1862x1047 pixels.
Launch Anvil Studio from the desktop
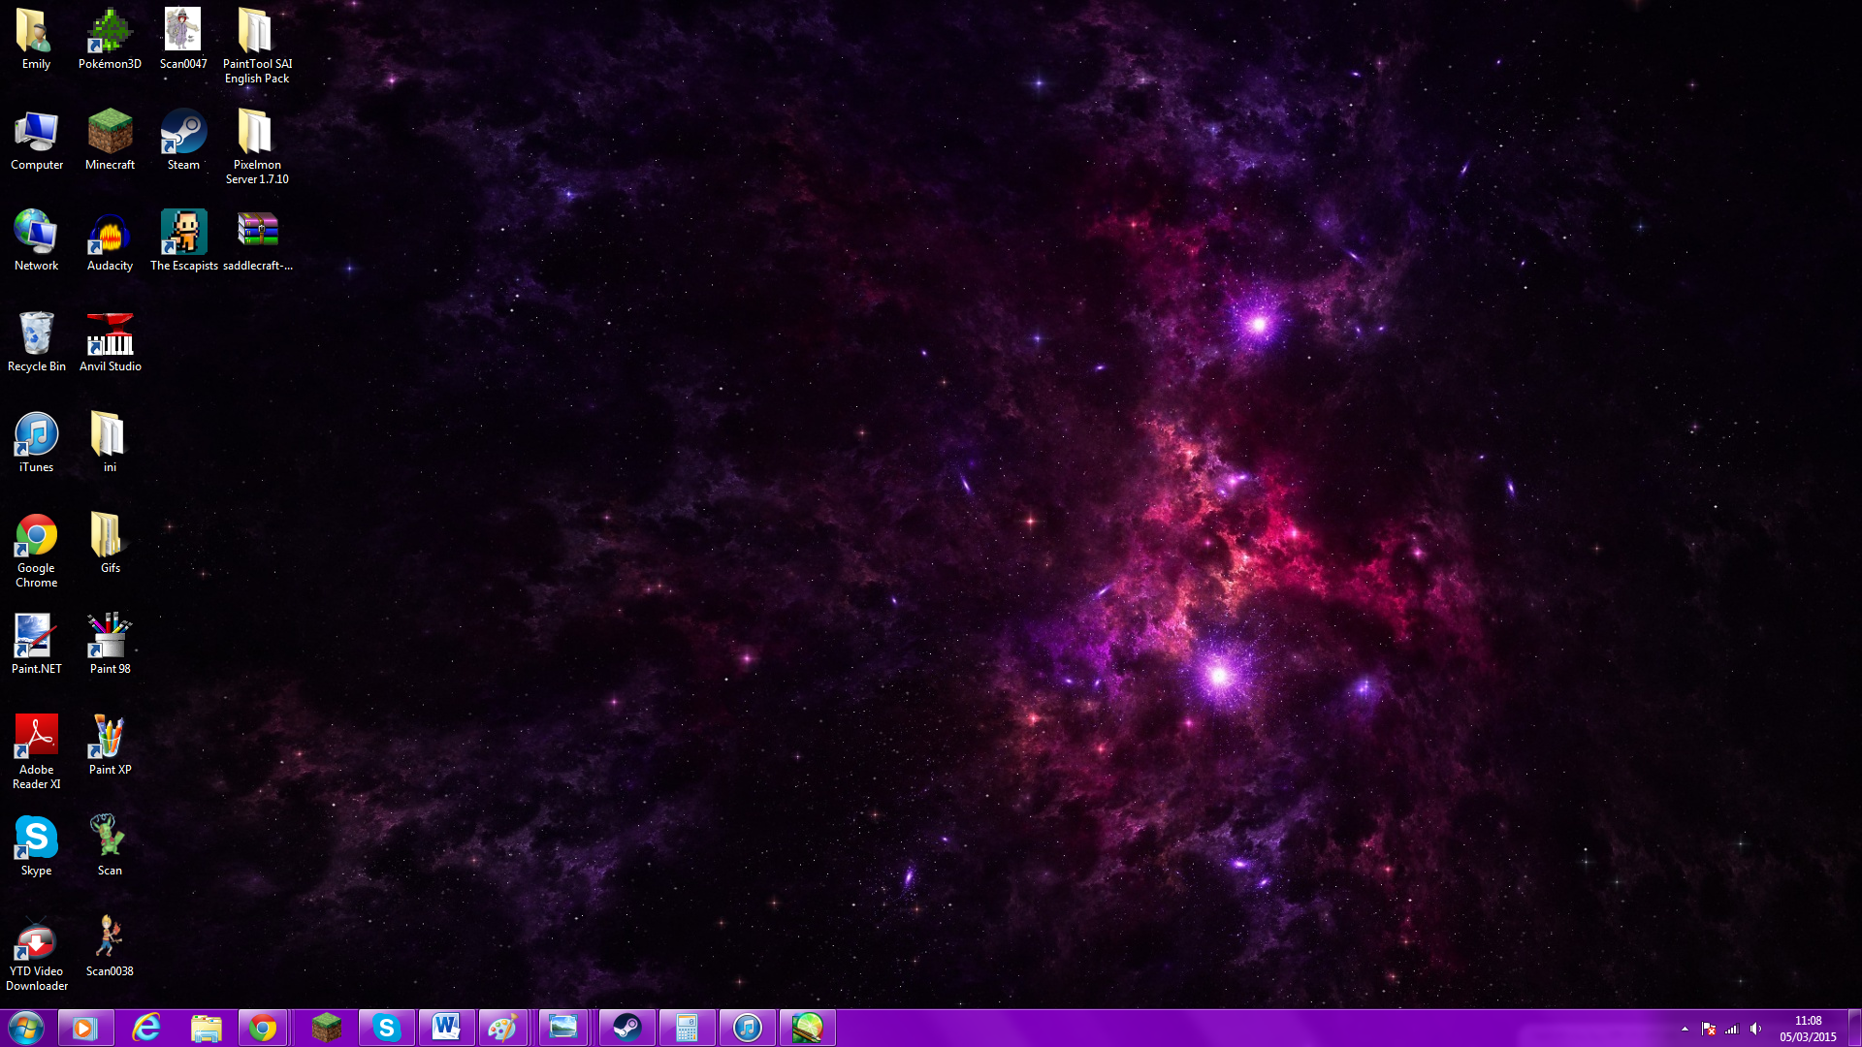point(110,341)
